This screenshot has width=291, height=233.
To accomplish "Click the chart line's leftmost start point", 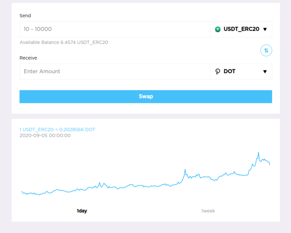I will click(22, 191).
